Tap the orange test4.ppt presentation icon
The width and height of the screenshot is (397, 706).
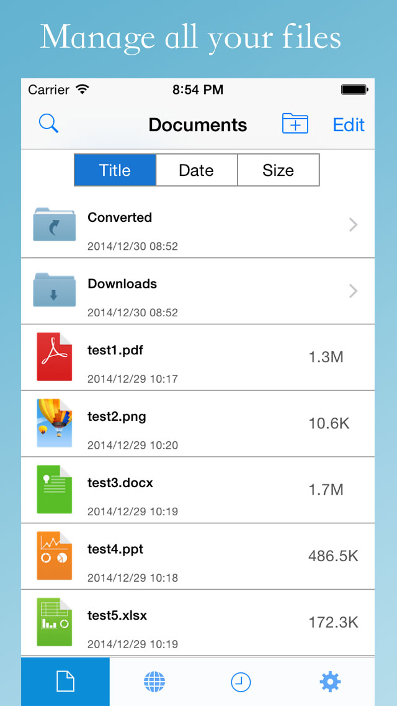[54, 556]
